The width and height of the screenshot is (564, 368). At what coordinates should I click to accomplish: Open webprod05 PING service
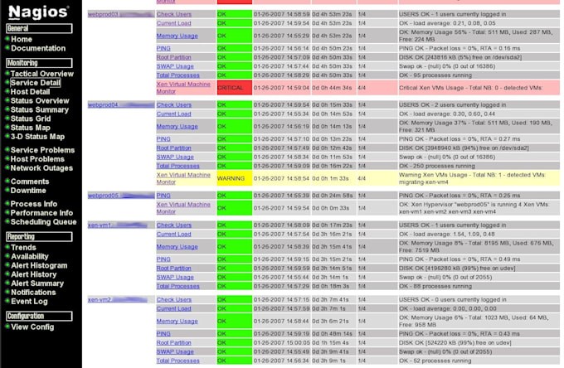(x=163, y=196)
